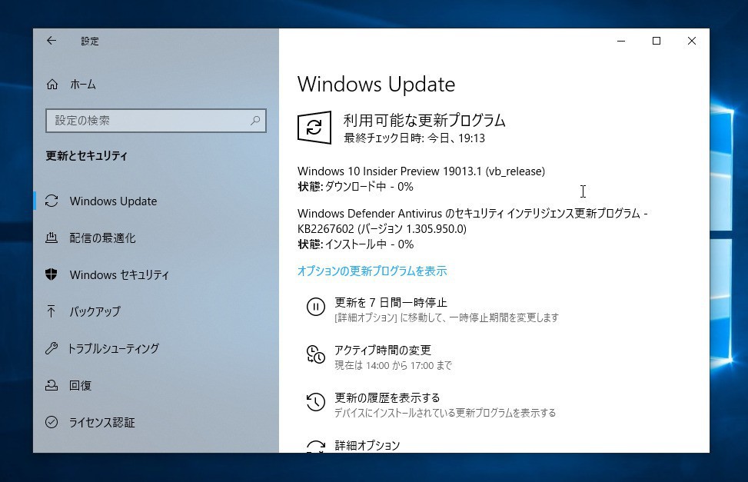
Task: Click [詳細オプション] に移動して description text
Action: click(447, 317)
